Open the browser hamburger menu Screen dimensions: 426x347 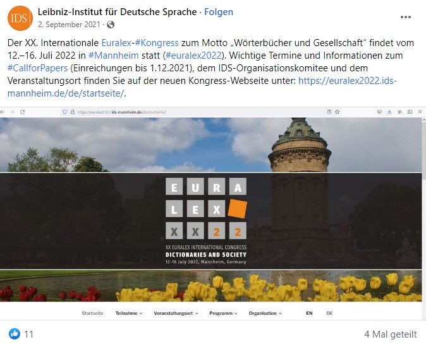pos(420,112)
